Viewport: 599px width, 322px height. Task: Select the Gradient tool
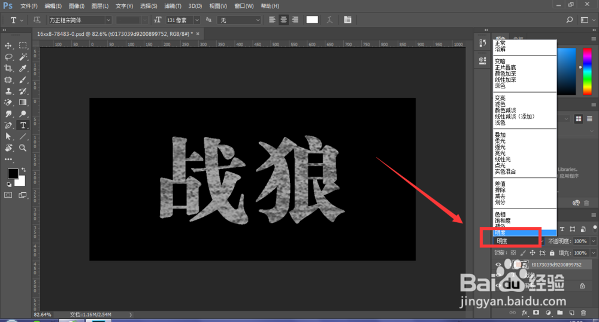[x=23, y=103]
